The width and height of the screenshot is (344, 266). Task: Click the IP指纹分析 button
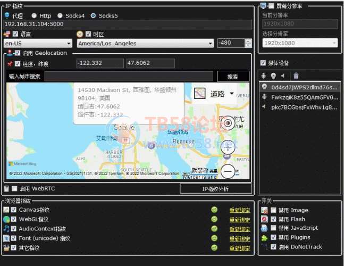(x=215, y=189)
